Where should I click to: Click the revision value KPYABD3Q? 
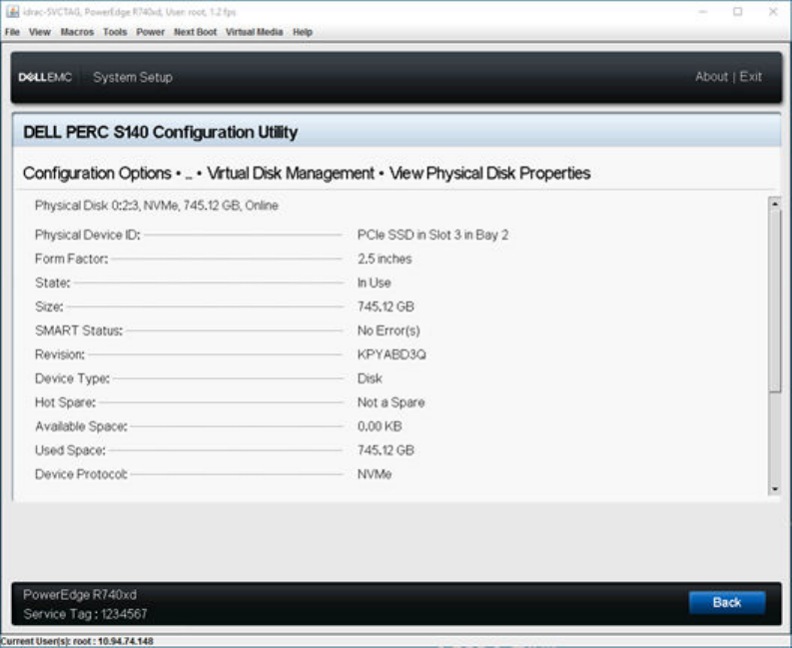[x=392, y=354]
